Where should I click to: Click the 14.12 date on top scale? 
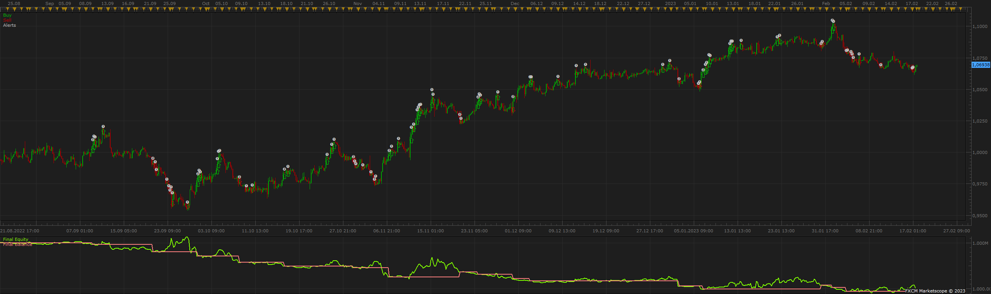coord(579,3)
